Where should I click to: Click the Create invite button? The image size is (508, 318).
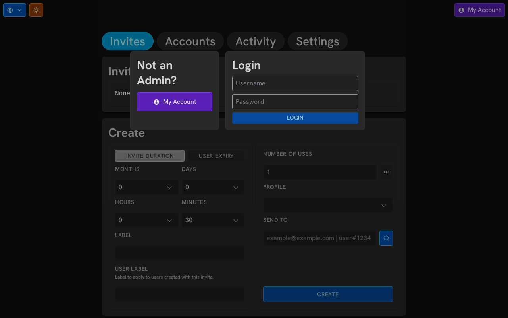pos(328,294)
